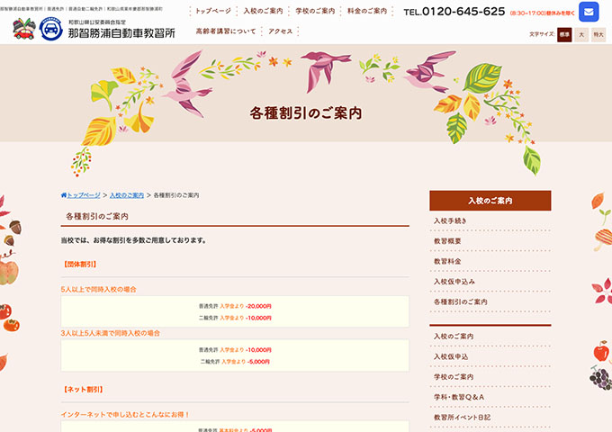Viewport: 612px width, 432px height.
Task: Set font size to 特大
Action: tap(598, 35)
